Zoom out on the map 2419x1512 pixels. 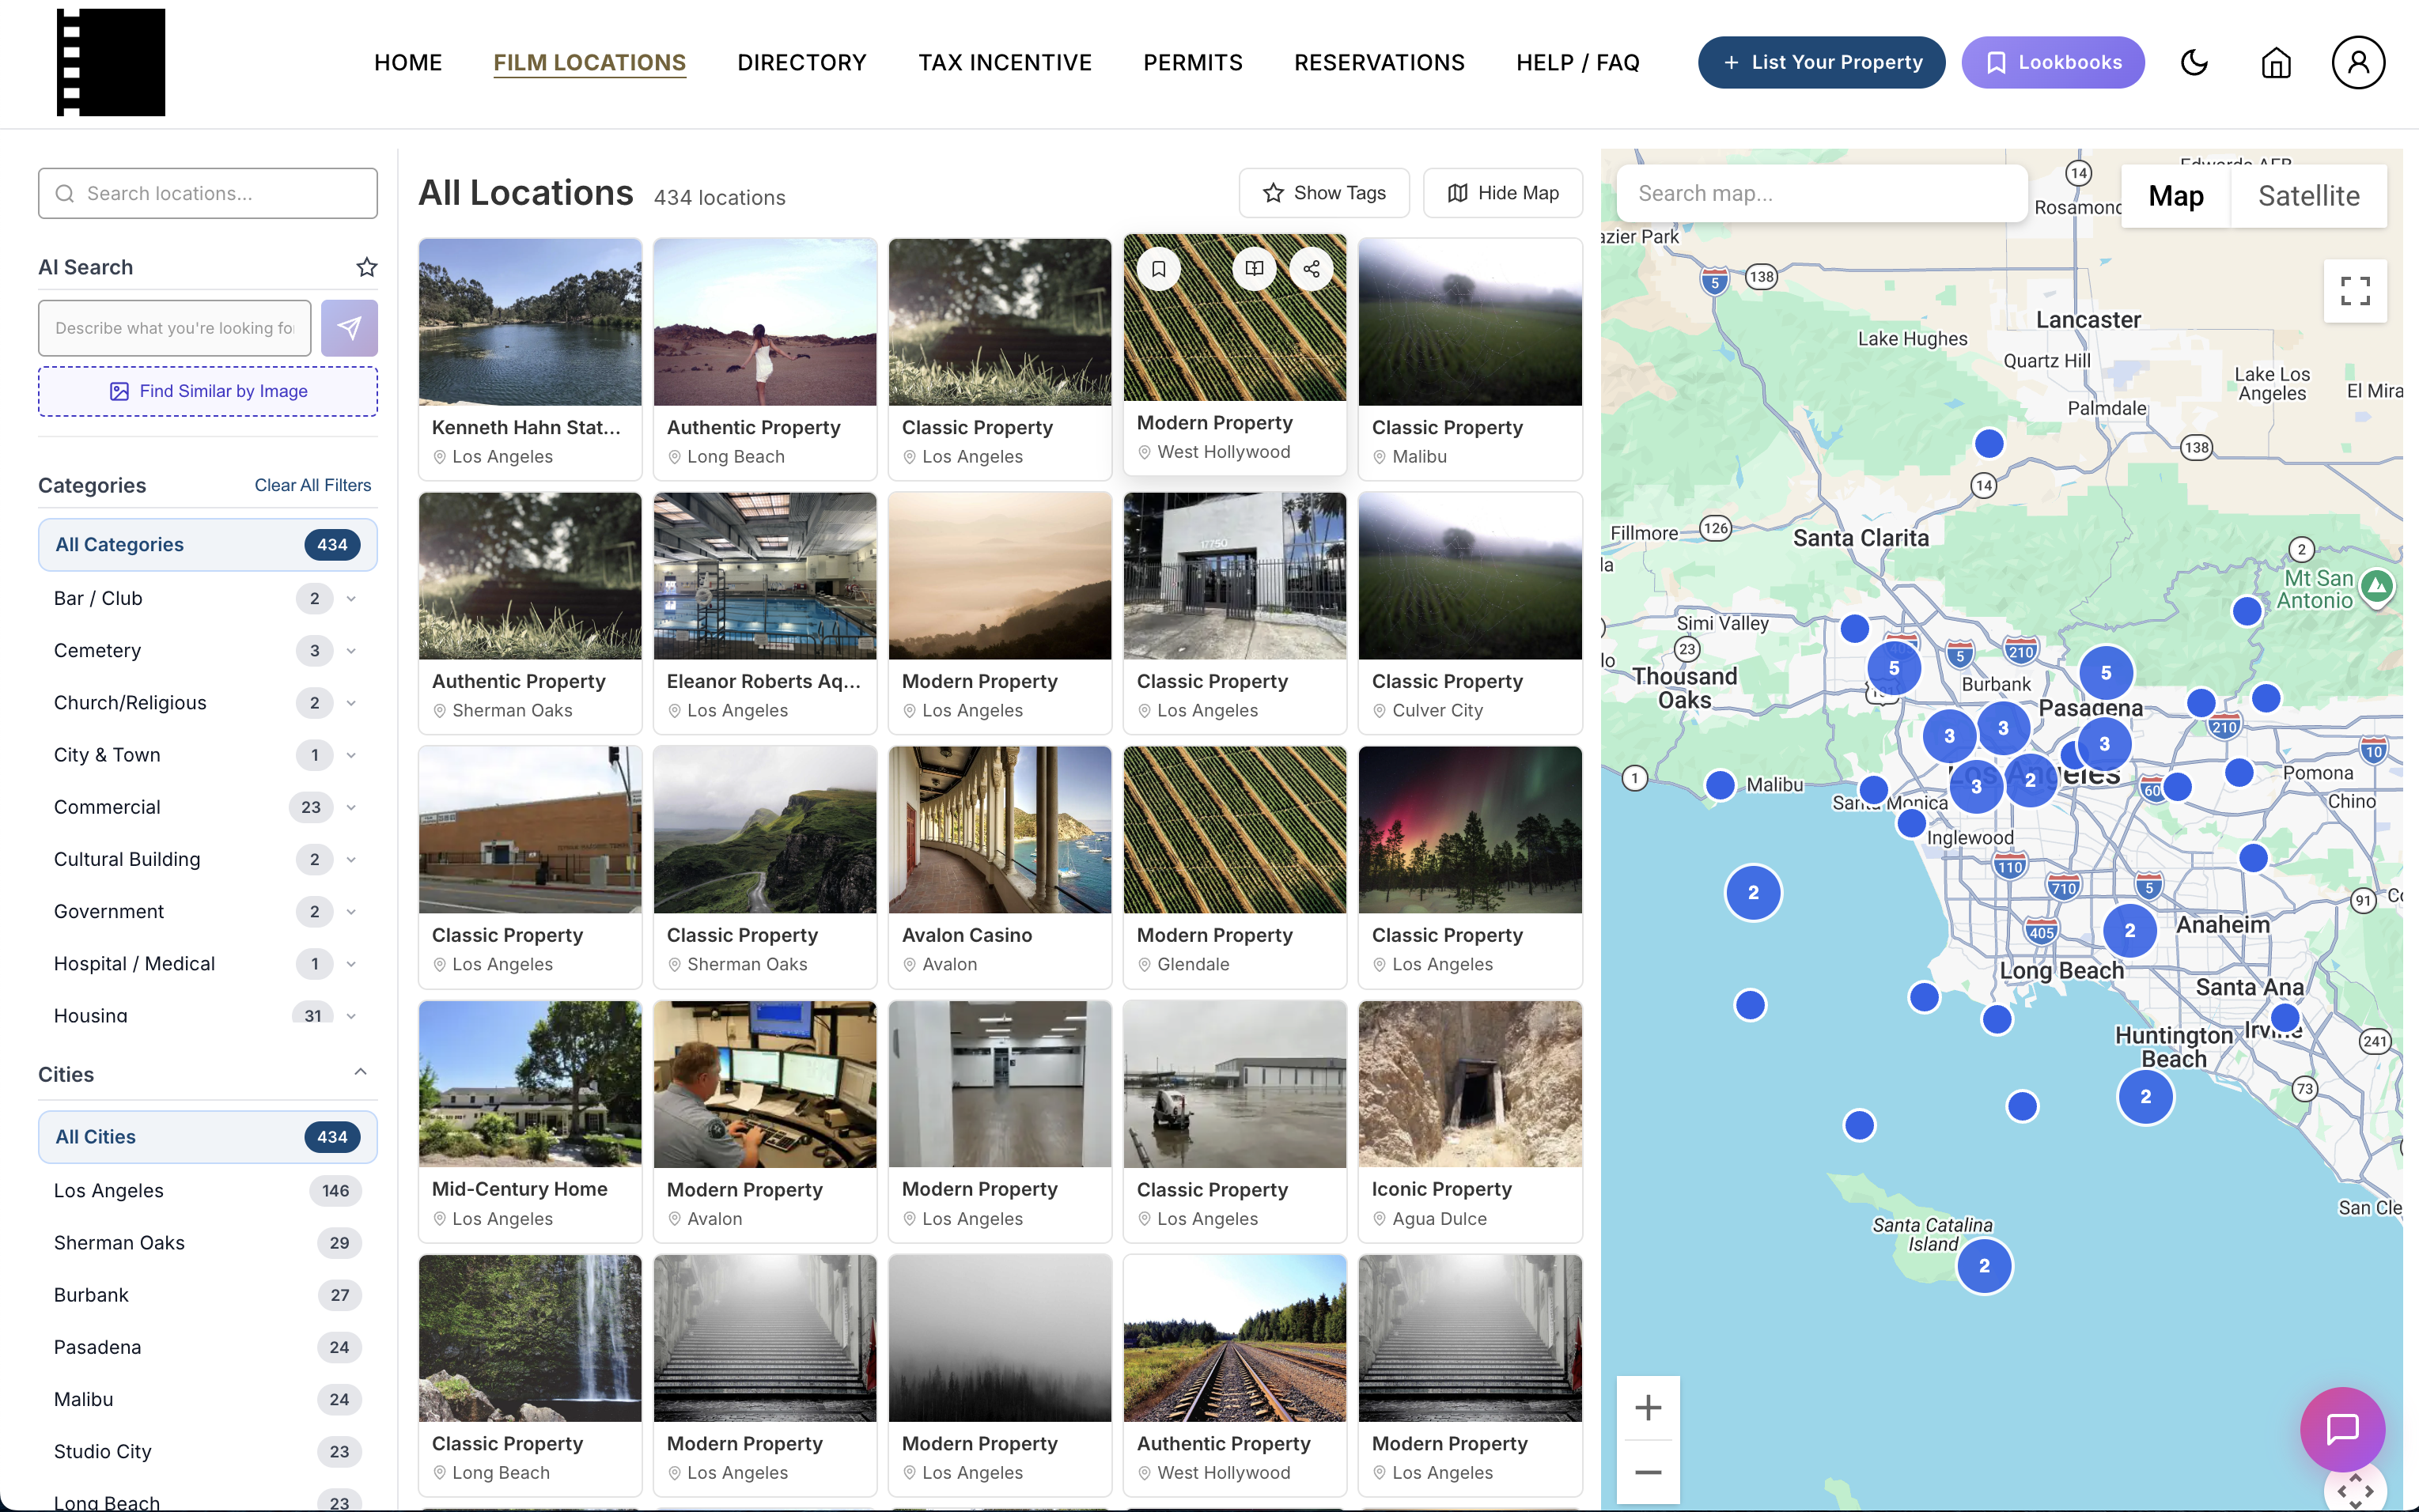(x=1648, y=1472)
